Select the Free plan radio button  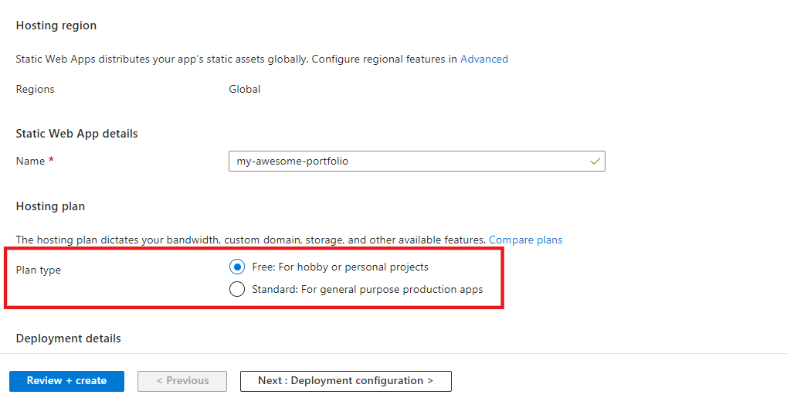click(237, 267)
